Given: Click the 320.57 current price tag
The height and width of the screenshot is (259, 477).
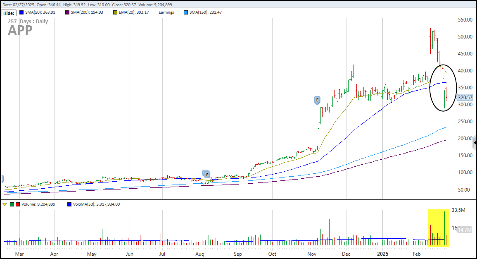Looking at the screenshot, I should pos(465,98).
